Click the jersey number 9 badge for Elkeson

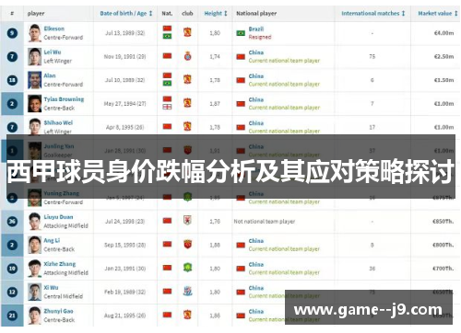tap(12, 33)
